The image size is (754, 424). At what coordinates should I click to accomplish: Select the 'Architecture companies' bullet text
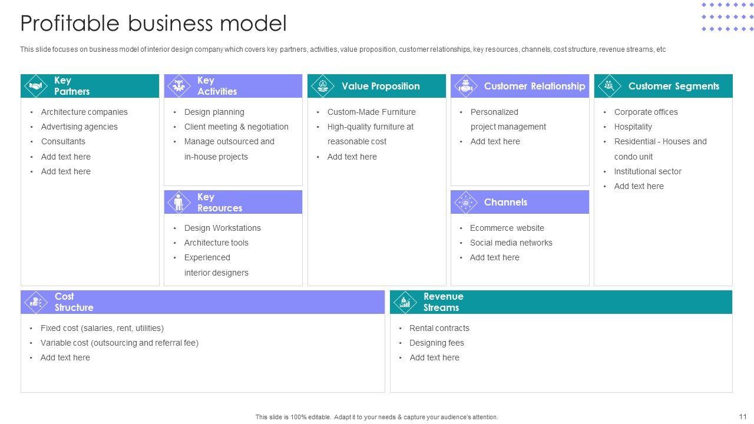(84, 112)
